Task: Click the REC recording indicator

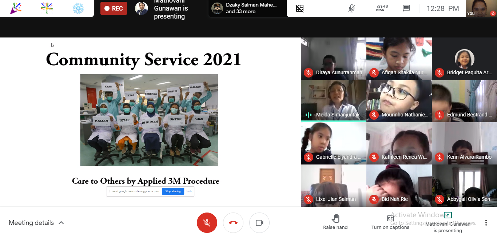Action: click(114, 8)
